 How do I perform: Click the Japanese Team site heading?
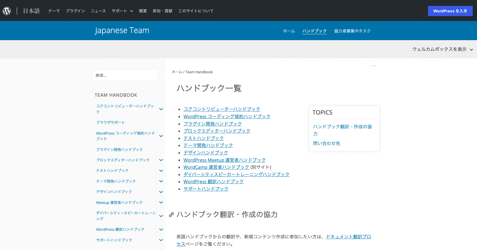[x=122, y=30]
